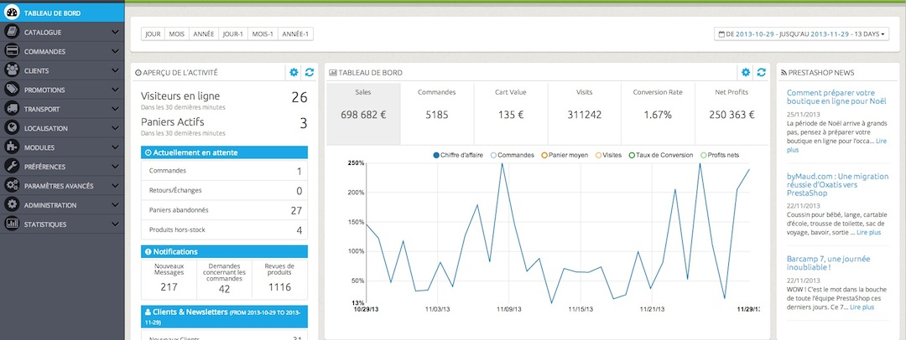Toggle Chiffre d'affaire series in chart legend
The width and height of the screenshot is (906, 340).
(x=460, y=155)
